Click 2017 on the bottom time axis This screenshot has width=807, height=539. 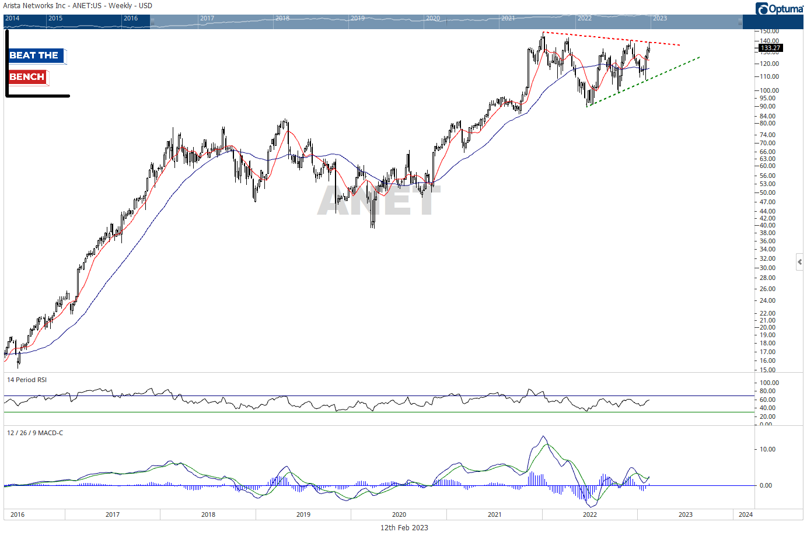point(113,514)
